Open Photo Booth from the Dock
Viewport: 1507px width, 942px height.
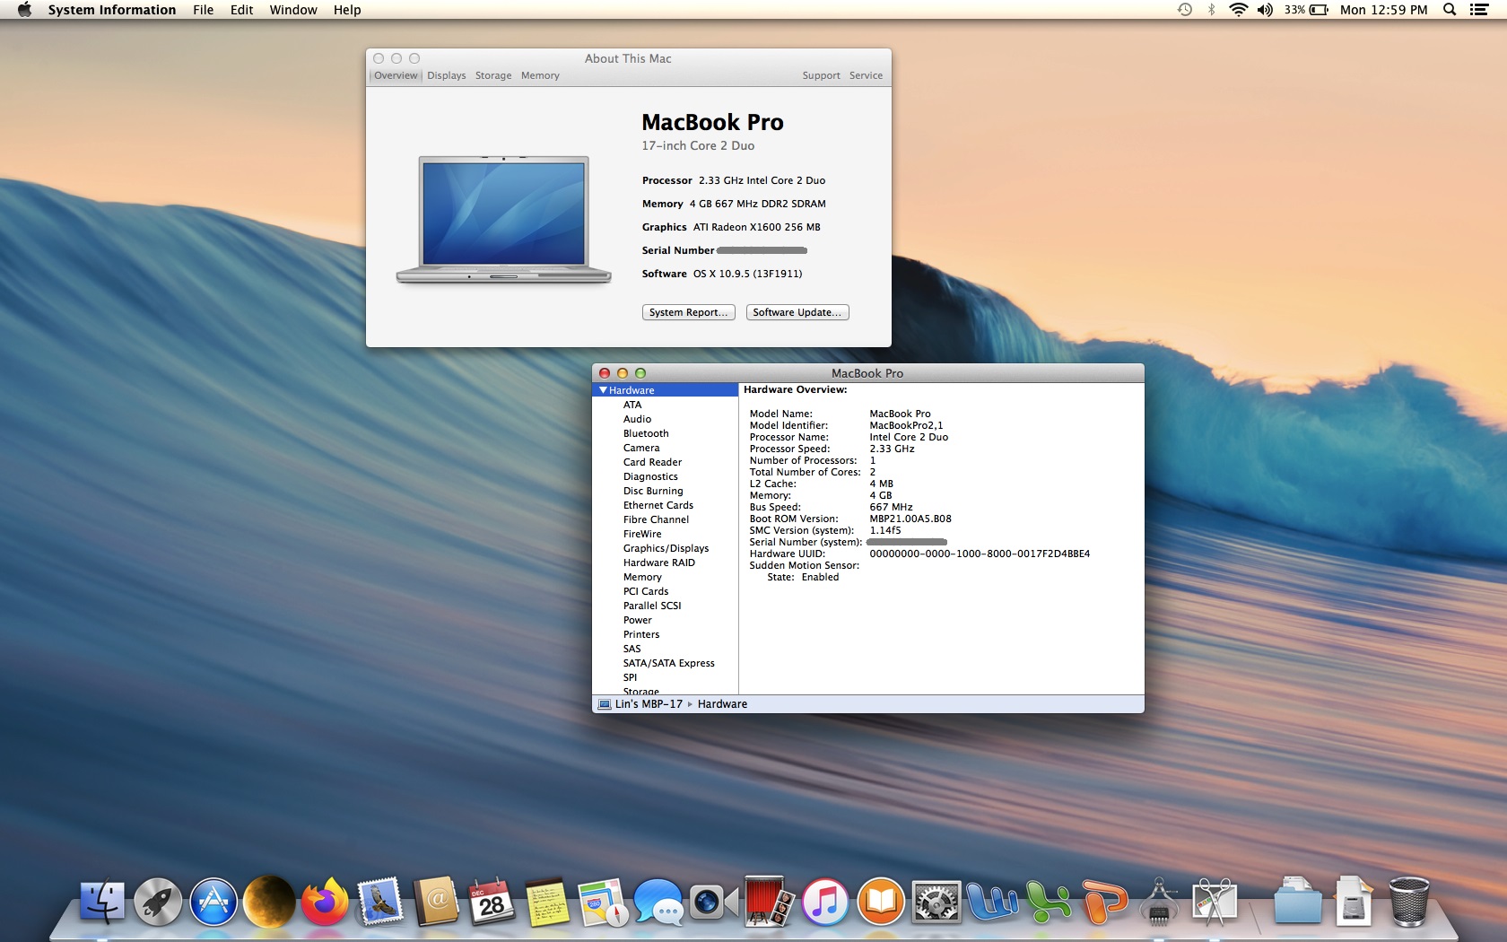click(768, 903)
